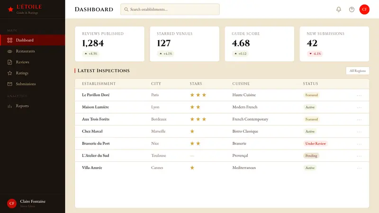This screenshot has width=379, height=213.
Task: Click the Bordeaux city cell
Action: pos(159,119)
